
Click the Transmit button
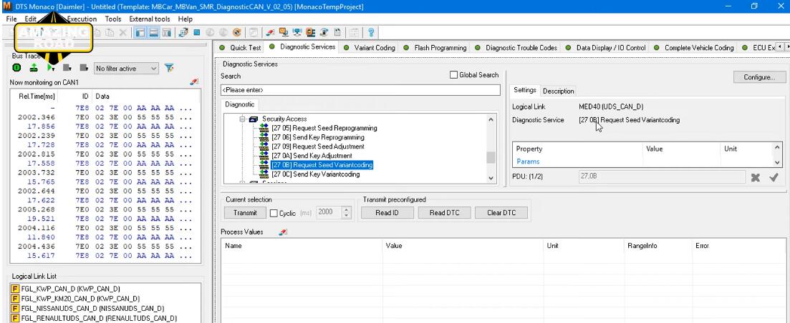246,212
